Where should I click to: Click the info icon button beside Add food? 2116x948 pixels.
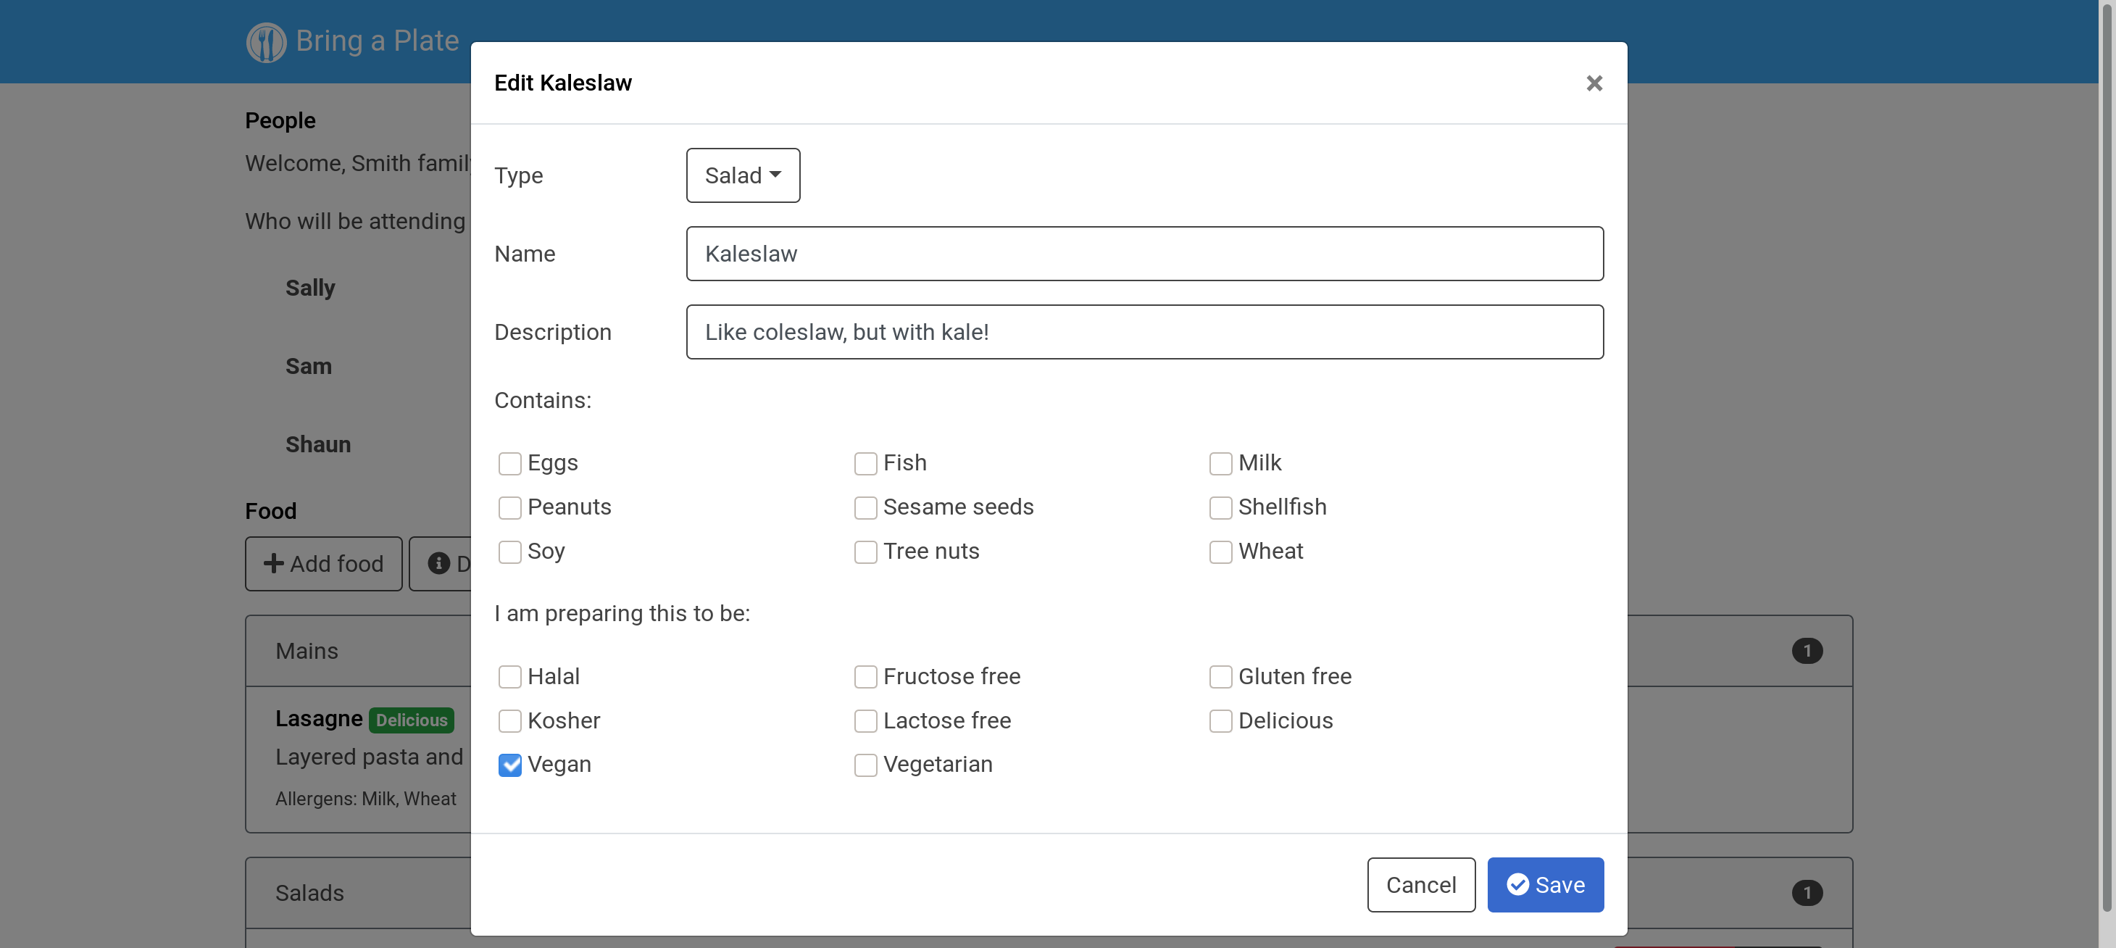pos(439,564)
